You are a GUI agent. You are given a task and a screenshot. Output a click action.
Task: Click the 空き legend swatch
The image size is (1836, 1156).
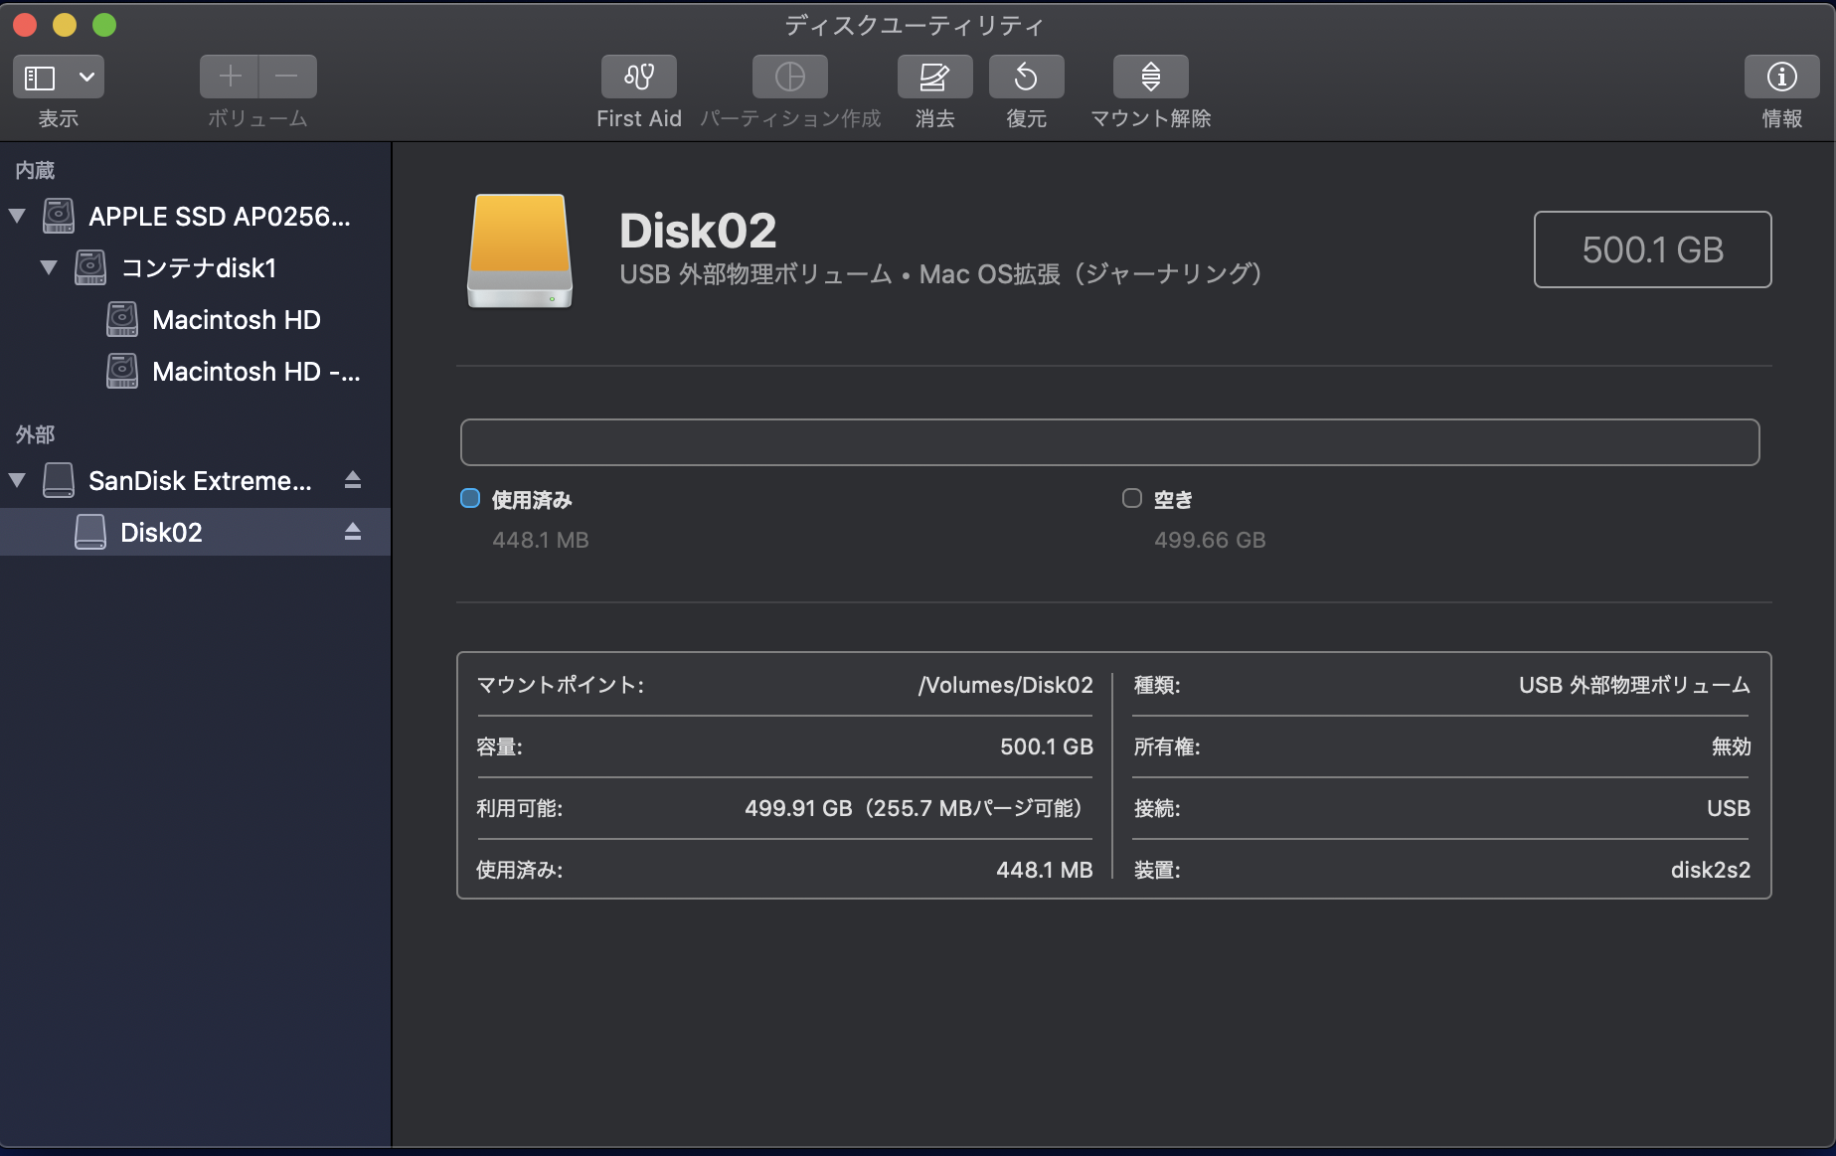[x=1132, y=499]
